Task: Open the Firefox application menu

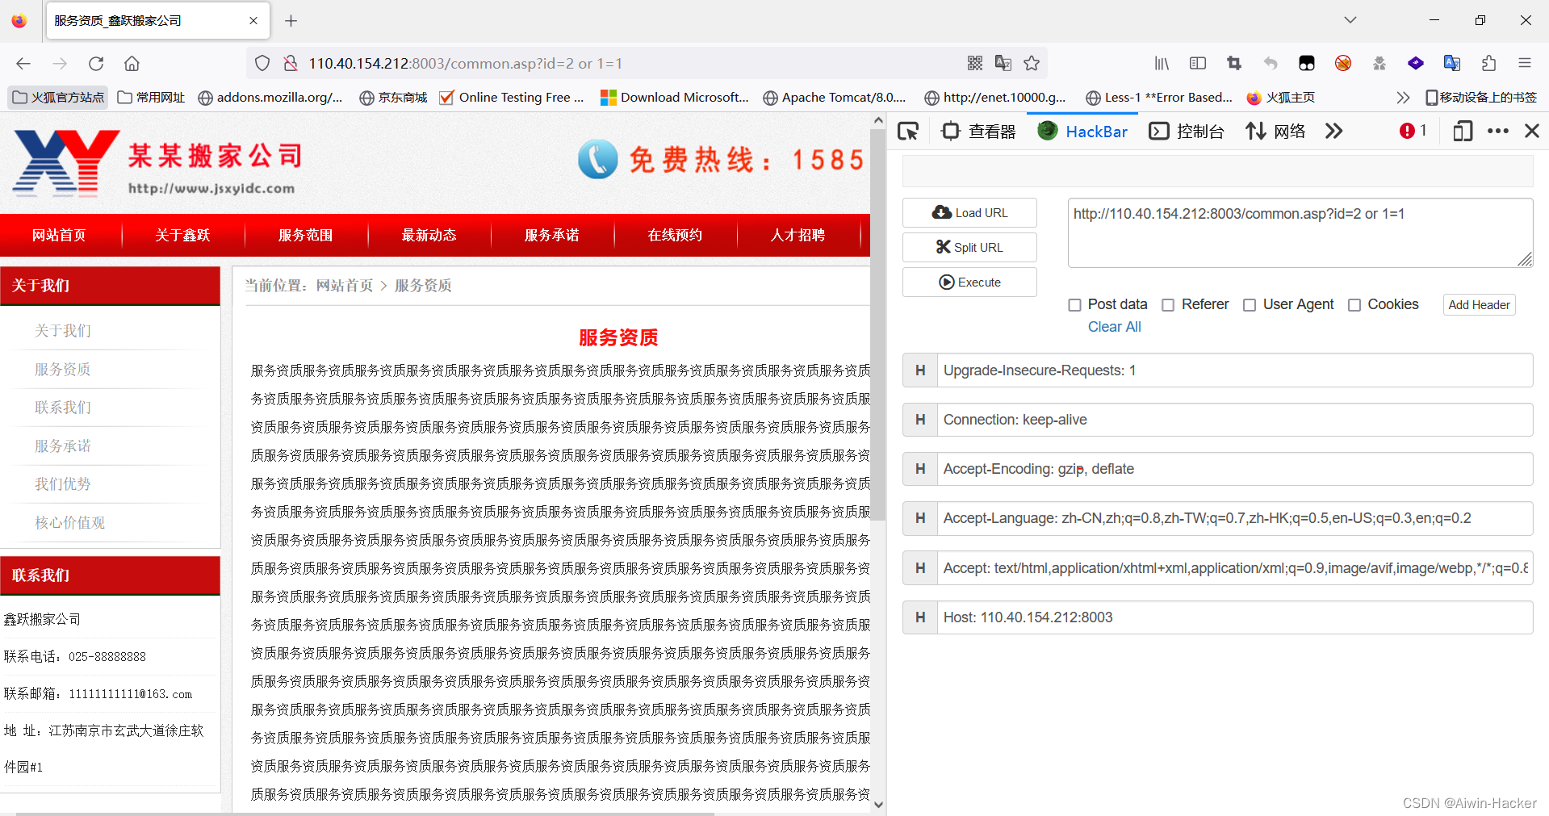Action: [x=1525, y=63]
